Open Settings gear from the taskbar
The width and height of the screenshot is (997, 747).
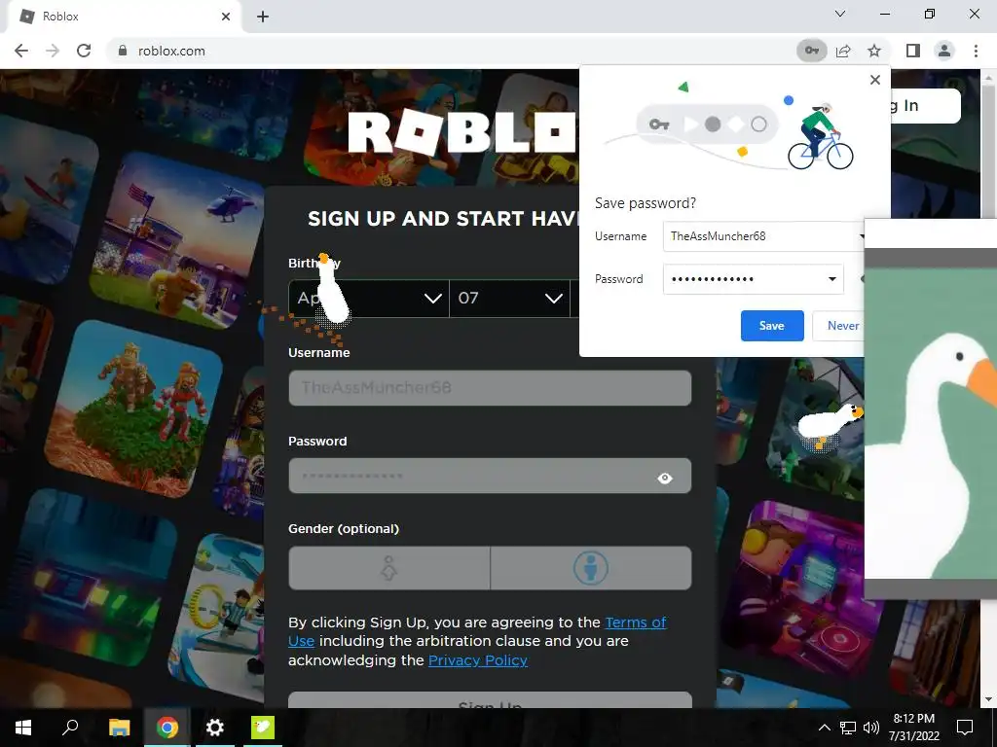214,728
